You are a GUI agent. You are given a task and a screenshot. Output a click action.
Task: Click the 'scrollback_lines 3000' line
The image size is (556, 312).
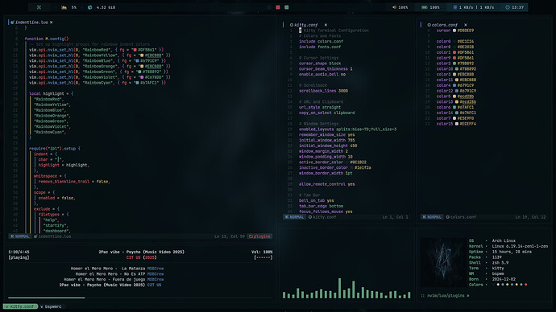pyautogui.click(x=323, y=91)
